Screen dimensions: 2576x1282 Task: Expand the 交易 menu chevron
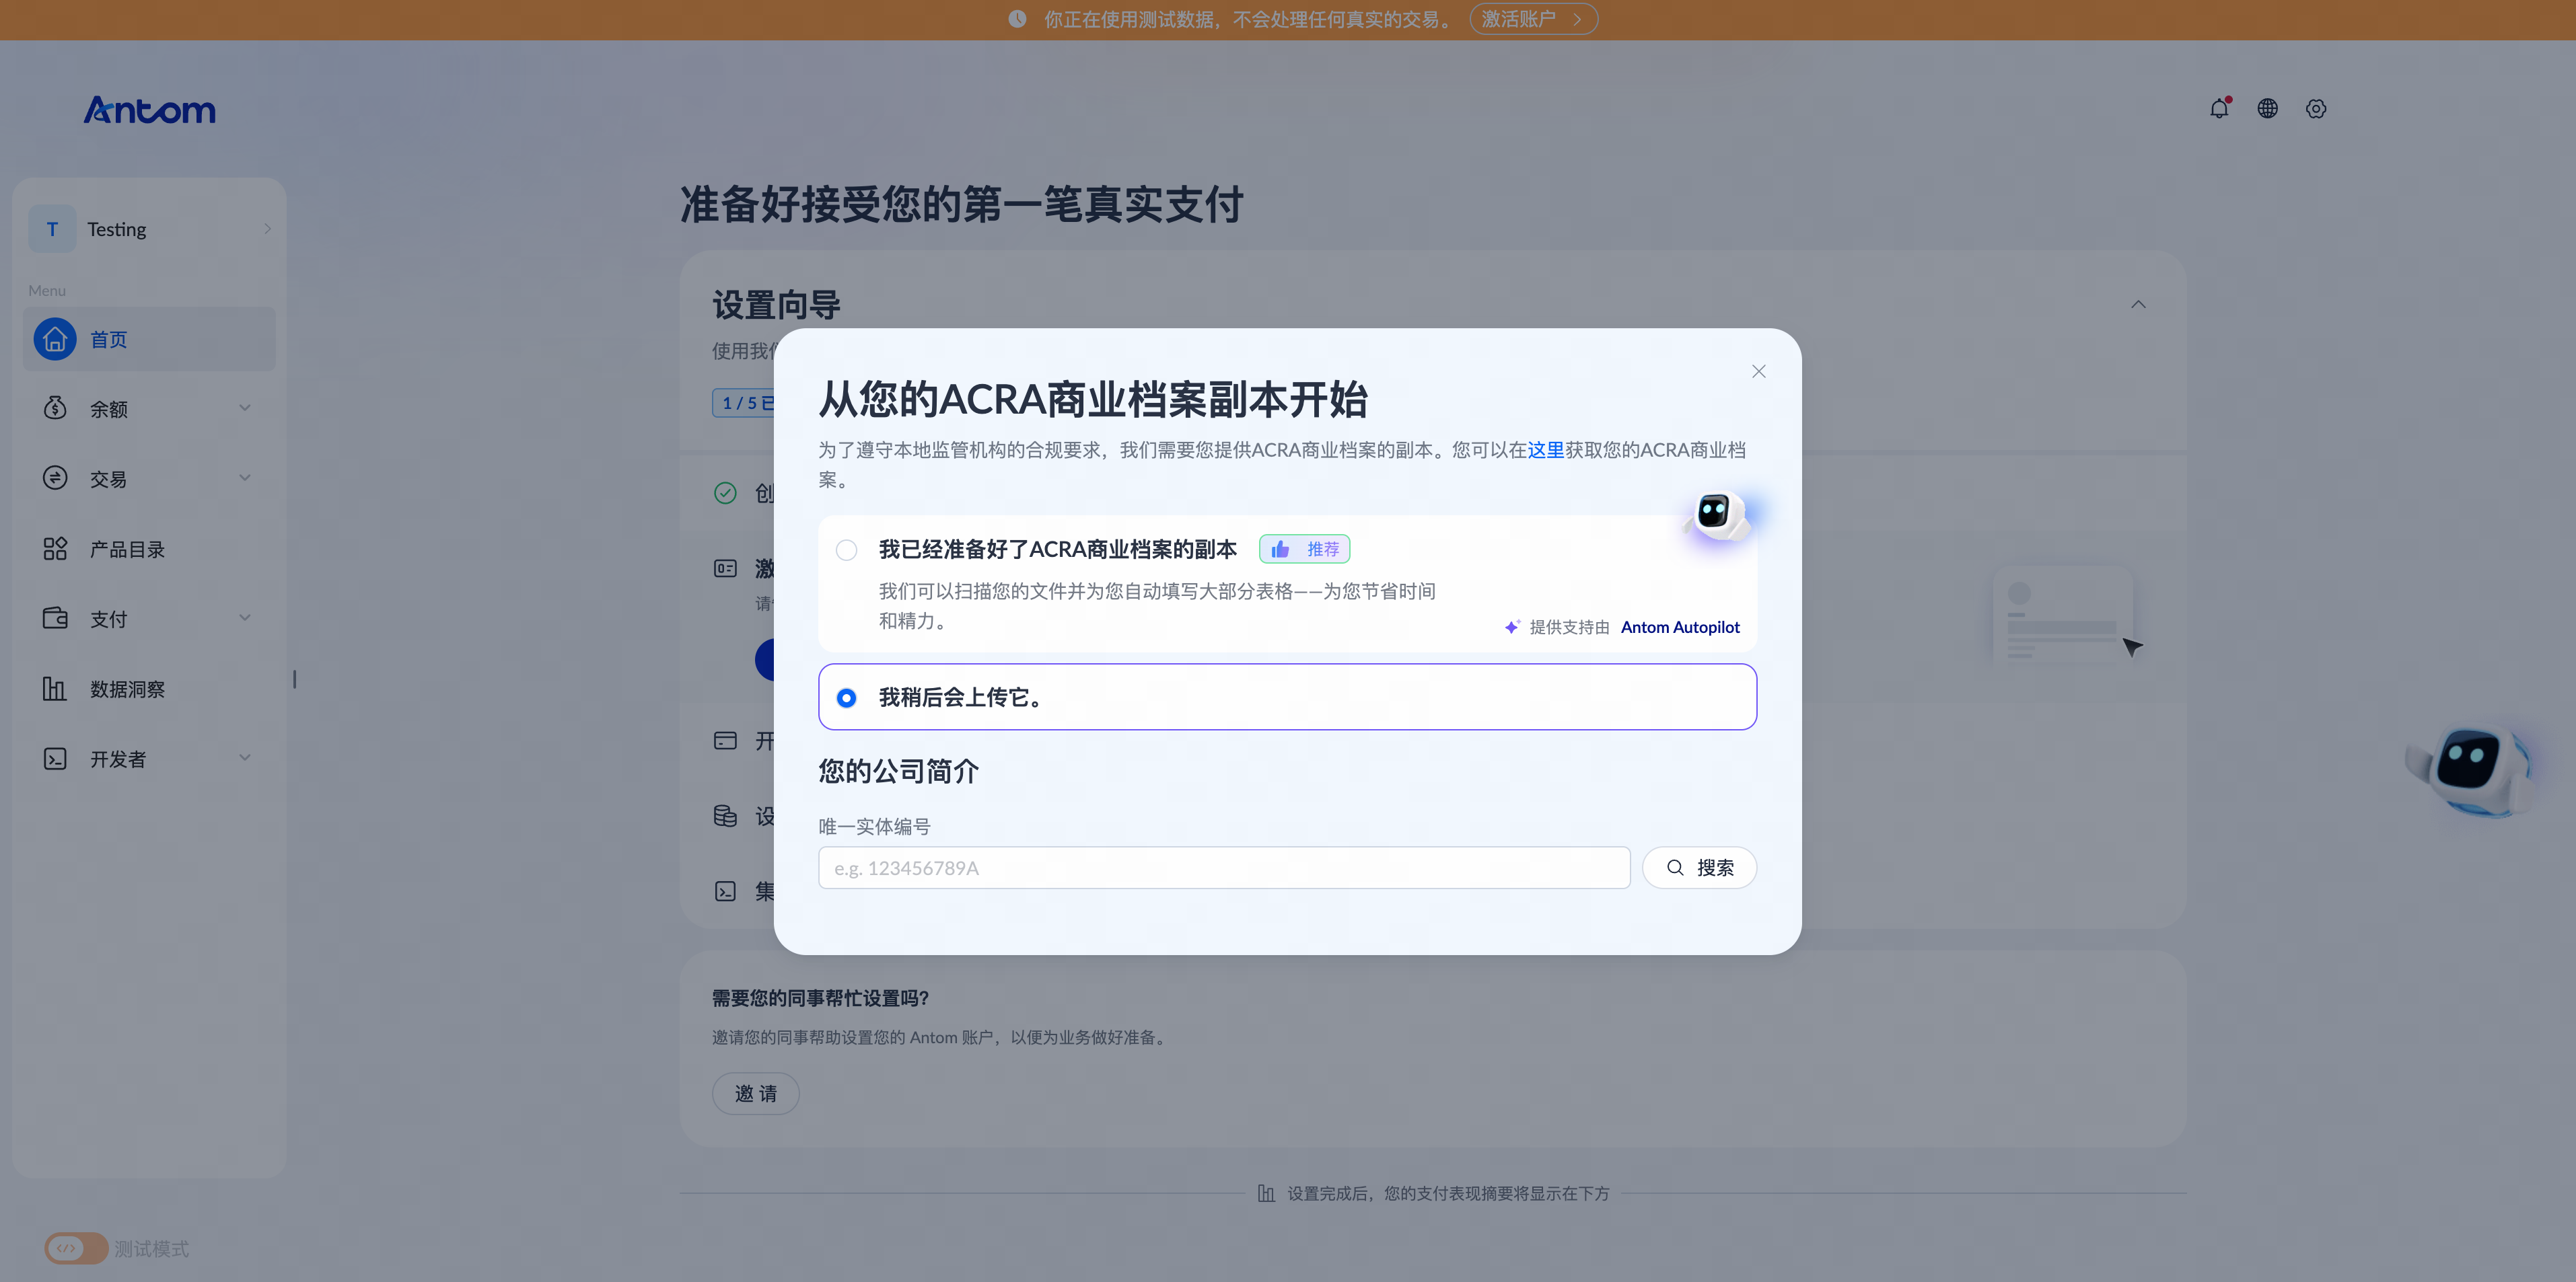245,478
